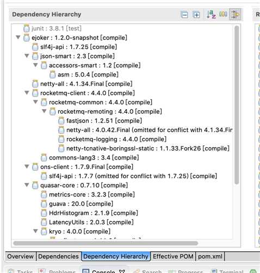The width and height of the screenshot is (260, 273).
Task: Collapse the json-smart : 2.3 node
Action: (x=27, y=56)
